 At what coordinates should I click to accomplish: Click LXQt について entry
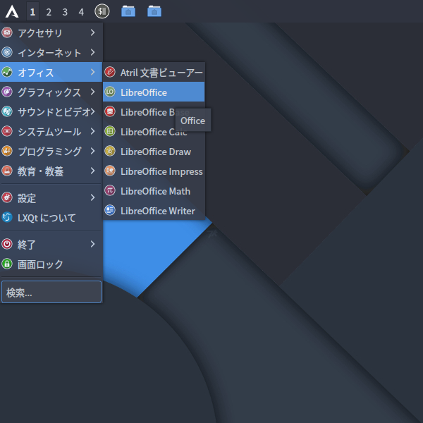tap(51, 217)
